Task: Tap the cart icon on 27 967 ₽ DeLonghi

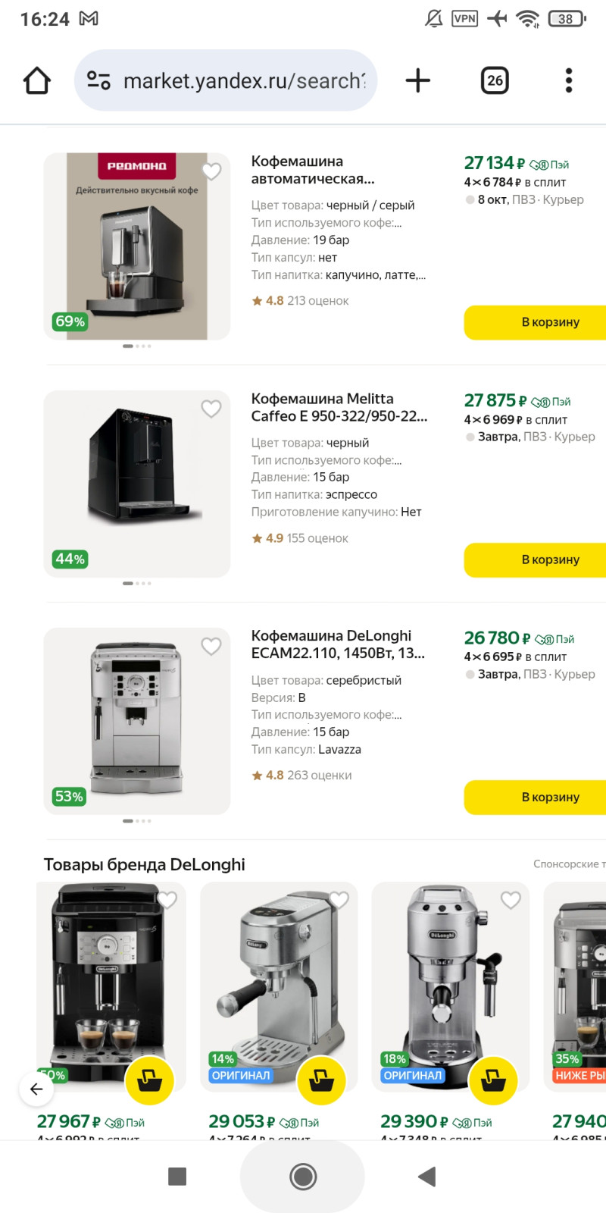Action: 150,1080
